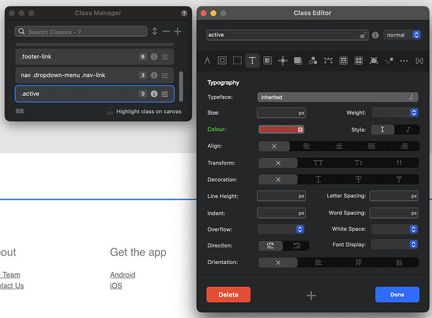Open the bezier path transition tab icon
The width and height of the screenshot is (432, 318).
(328, 60)
